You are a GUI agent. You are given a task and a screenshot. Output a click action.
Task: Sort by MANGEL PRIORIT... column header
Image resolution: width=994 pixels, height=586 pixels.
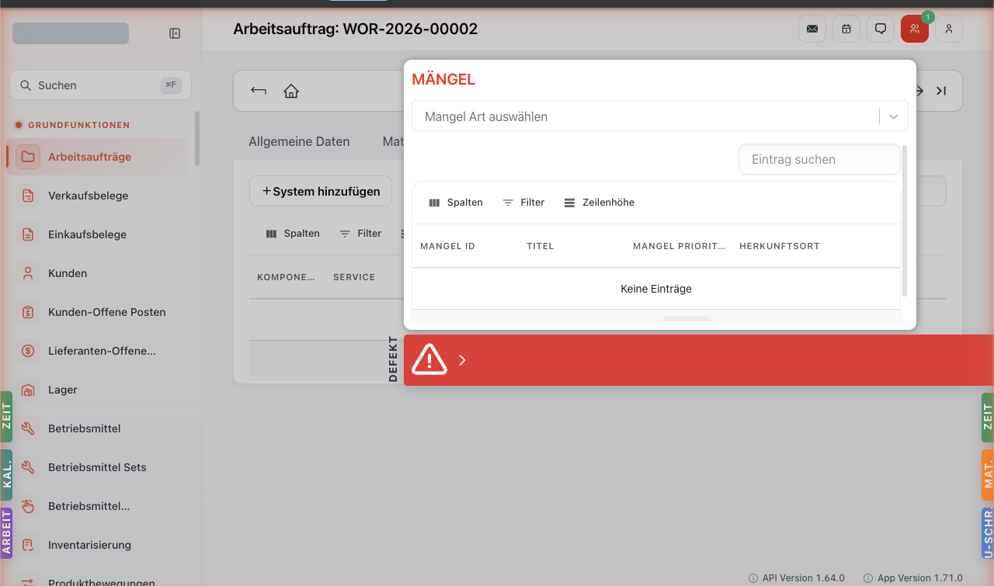point(679,246)
